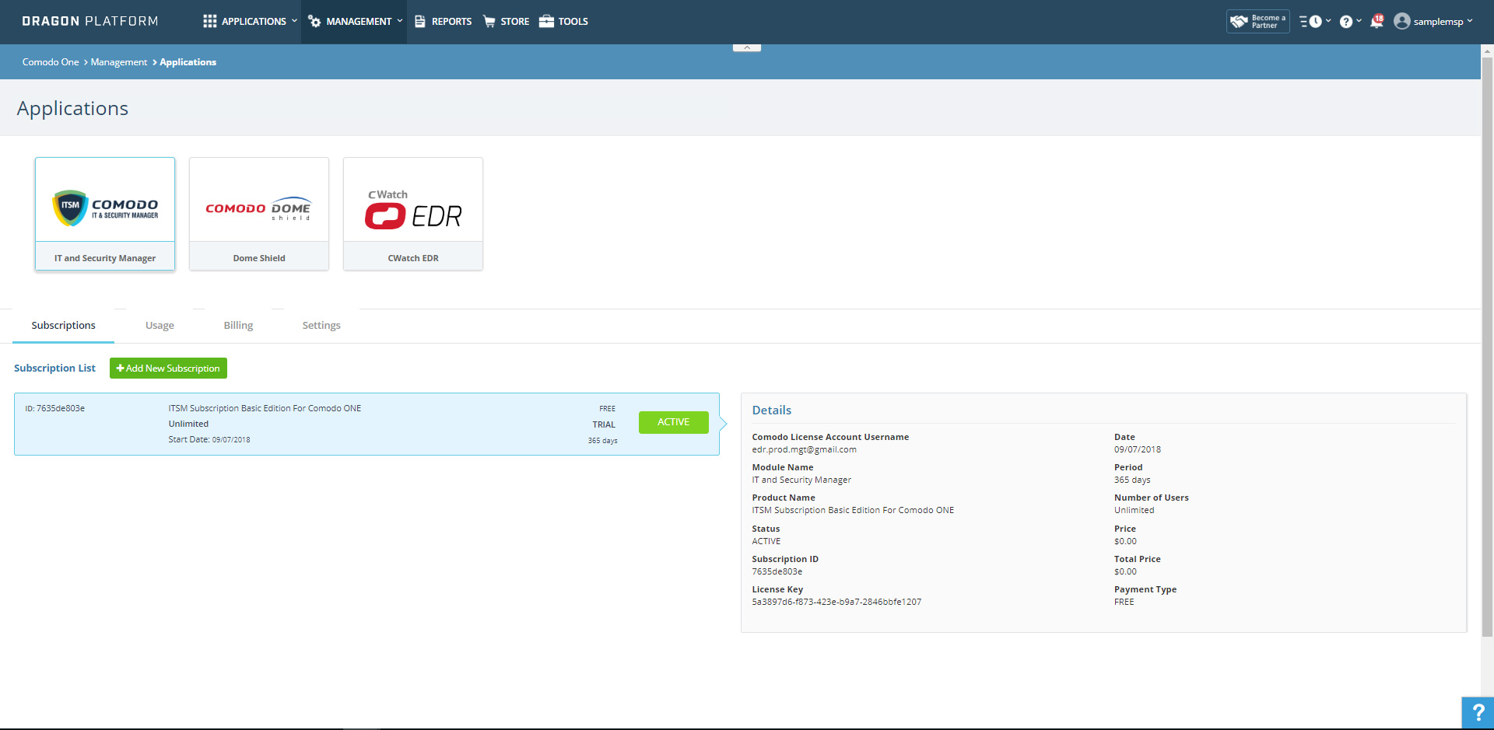Click the Reports document icon

pyautogui.click(x=420, y=21)
